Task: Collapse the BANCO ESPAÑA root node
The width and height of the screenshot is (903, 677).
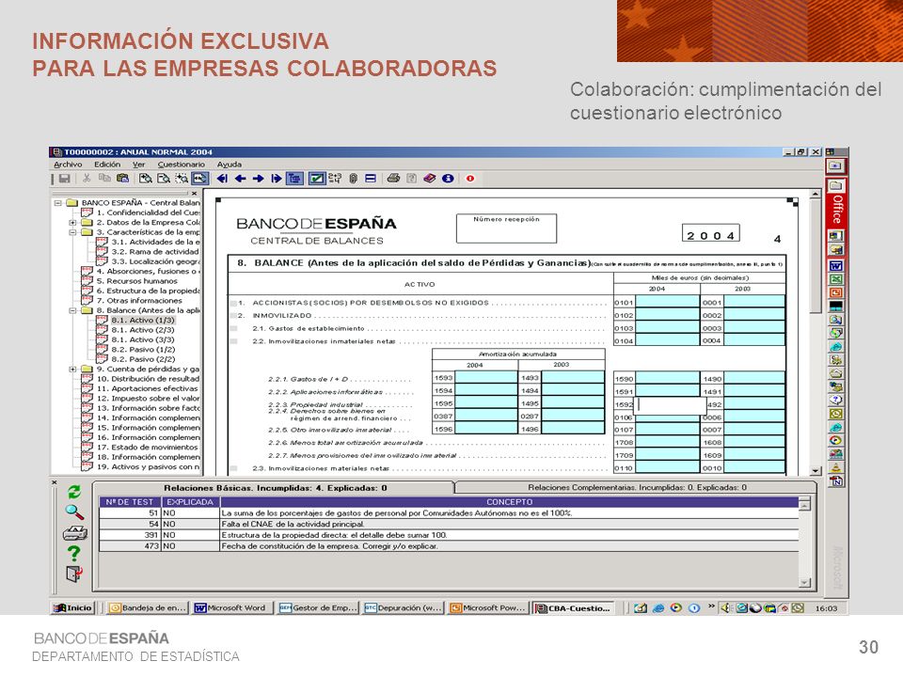Action: point(58,203)
